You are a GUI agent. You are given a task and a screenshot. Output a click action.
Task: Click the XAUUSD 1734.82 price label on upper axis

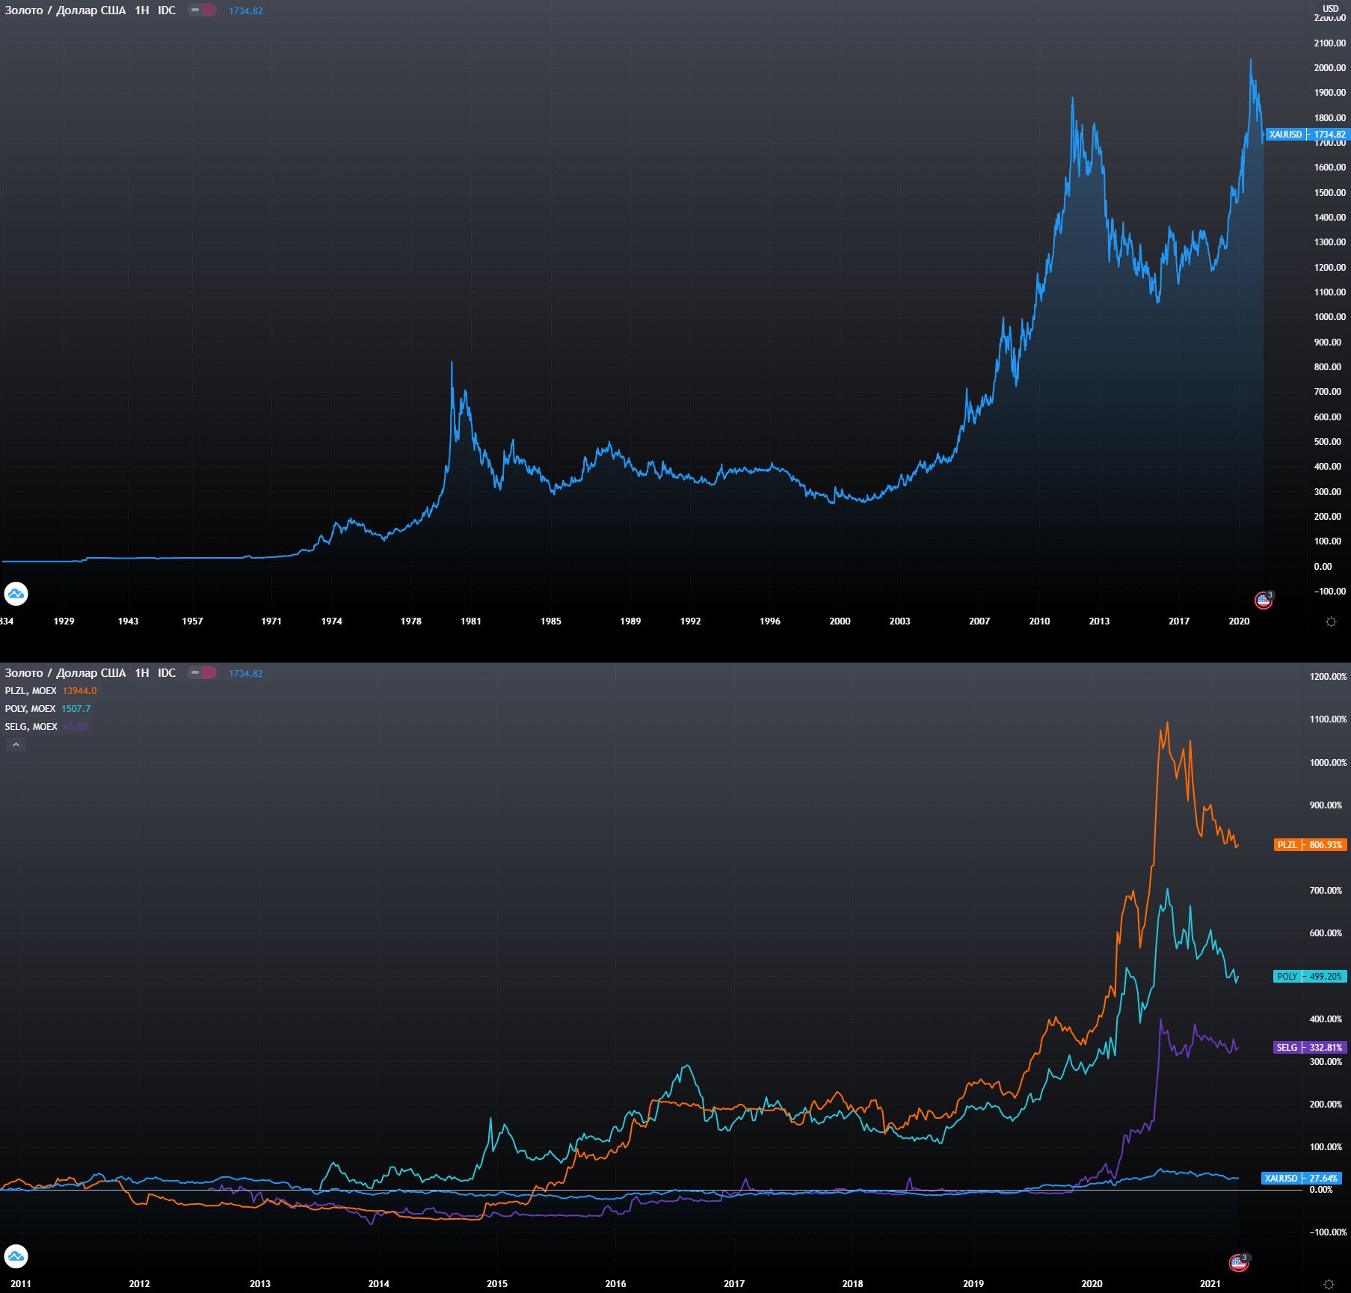click(1307, 135)
